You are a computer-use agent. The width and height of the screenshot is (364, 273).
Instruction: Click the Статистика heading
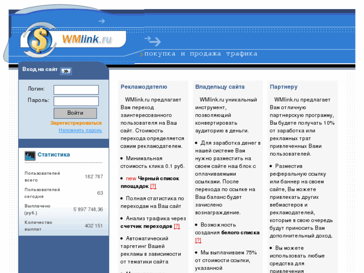click(54, 154)
